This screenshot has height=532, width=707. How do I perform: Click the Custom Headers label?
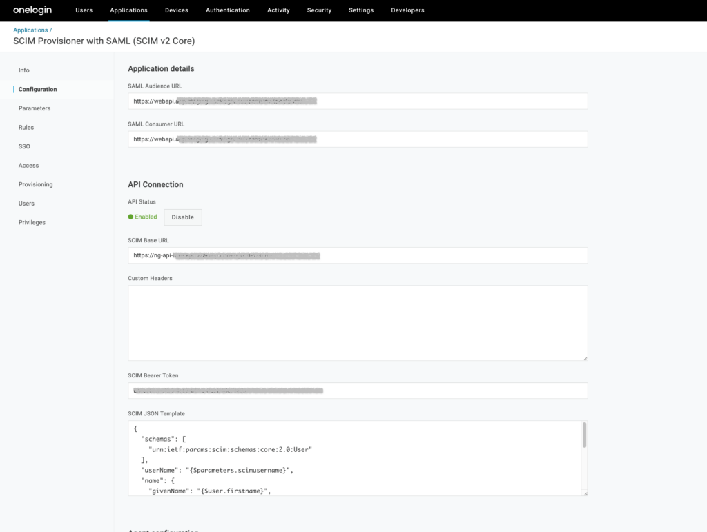[x=150, y=278]
